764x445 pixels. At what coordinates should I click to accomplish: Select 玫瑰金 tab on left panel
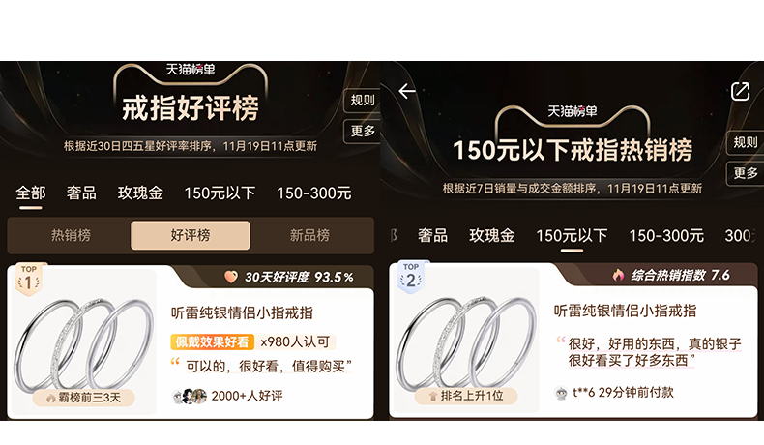click(140, 193)
